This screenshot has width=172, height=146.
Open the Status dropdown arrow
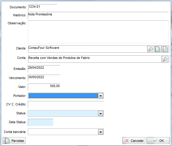(100, 113)
